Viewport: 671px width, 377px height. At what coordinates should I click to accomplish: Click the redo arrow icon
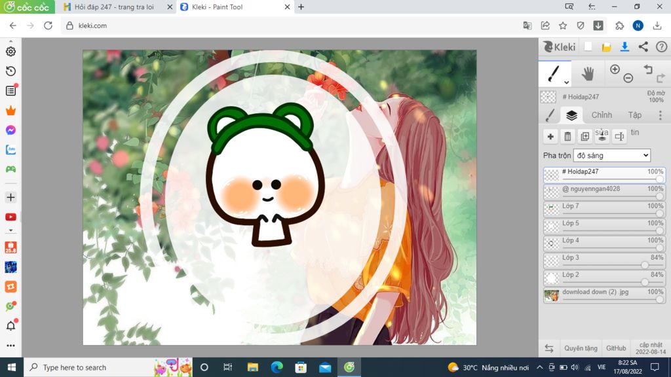click(x=661, y=78)
